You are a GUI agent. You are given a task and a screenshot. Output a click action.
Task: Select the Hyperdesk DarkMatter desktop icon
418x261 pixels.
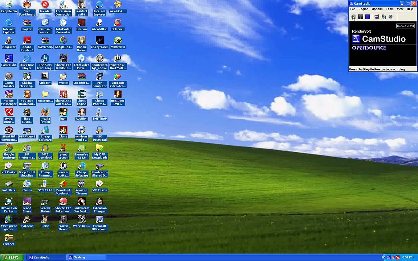coord(118,62)
